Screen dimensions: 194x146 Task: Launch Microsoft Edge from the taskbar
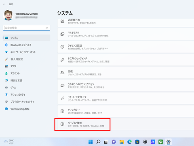point(129,142)
